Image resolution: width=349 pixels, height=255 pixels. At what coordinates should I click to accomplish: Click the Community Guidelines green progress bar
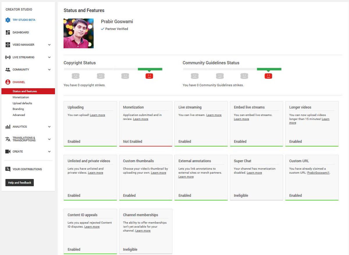(269, 69)
